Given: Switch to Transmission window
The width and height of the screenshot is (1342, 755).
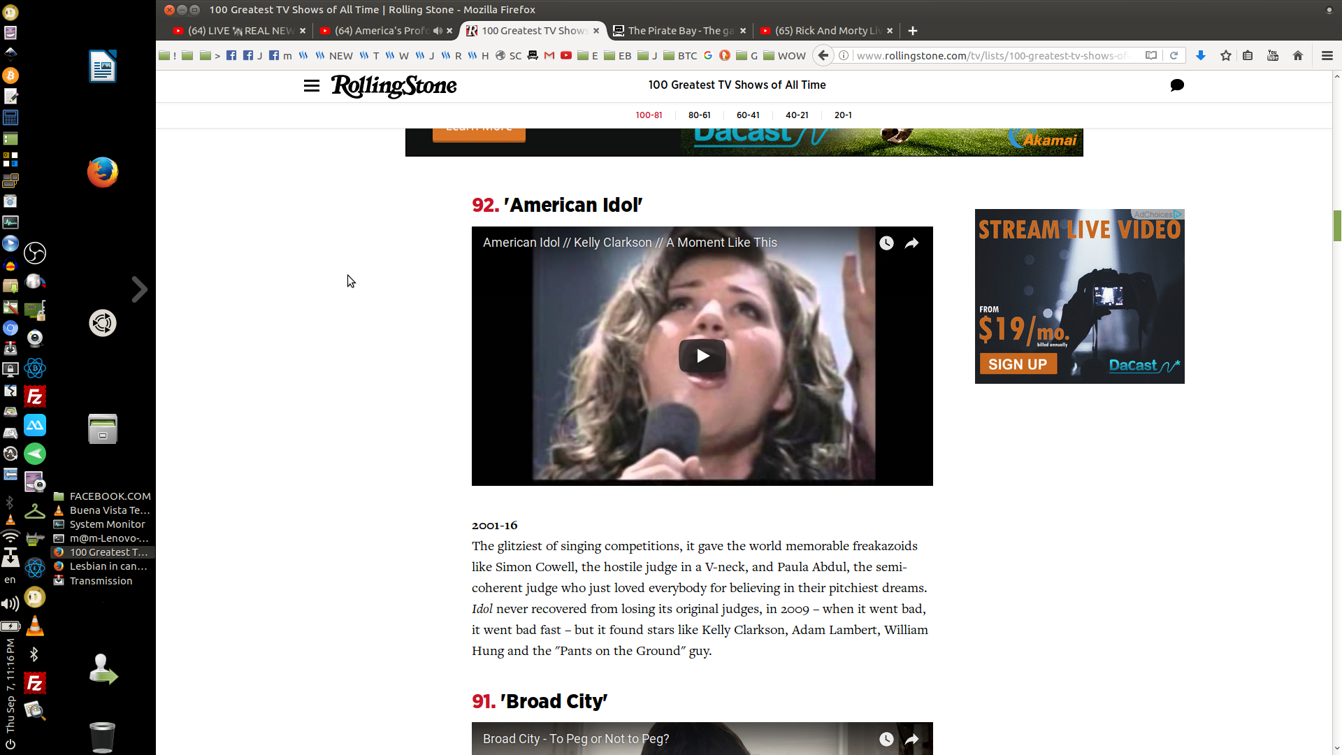Looking at the screenshot, I should [101, 581].
